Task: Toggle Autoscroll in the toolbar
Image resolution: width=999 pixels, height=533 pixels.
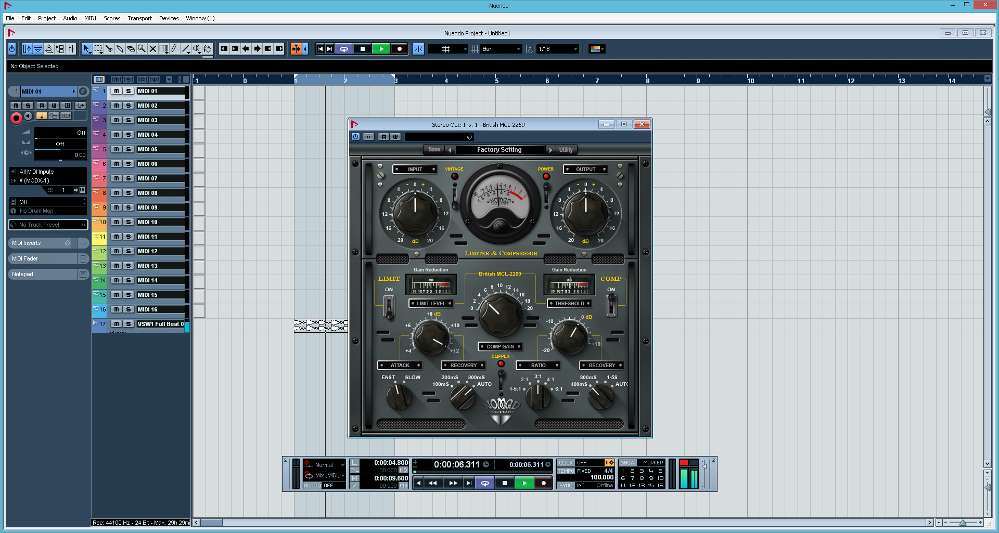Action: point(296,49)
